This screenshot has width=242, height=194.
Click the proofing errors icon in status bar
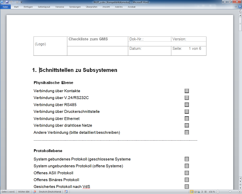34,192
